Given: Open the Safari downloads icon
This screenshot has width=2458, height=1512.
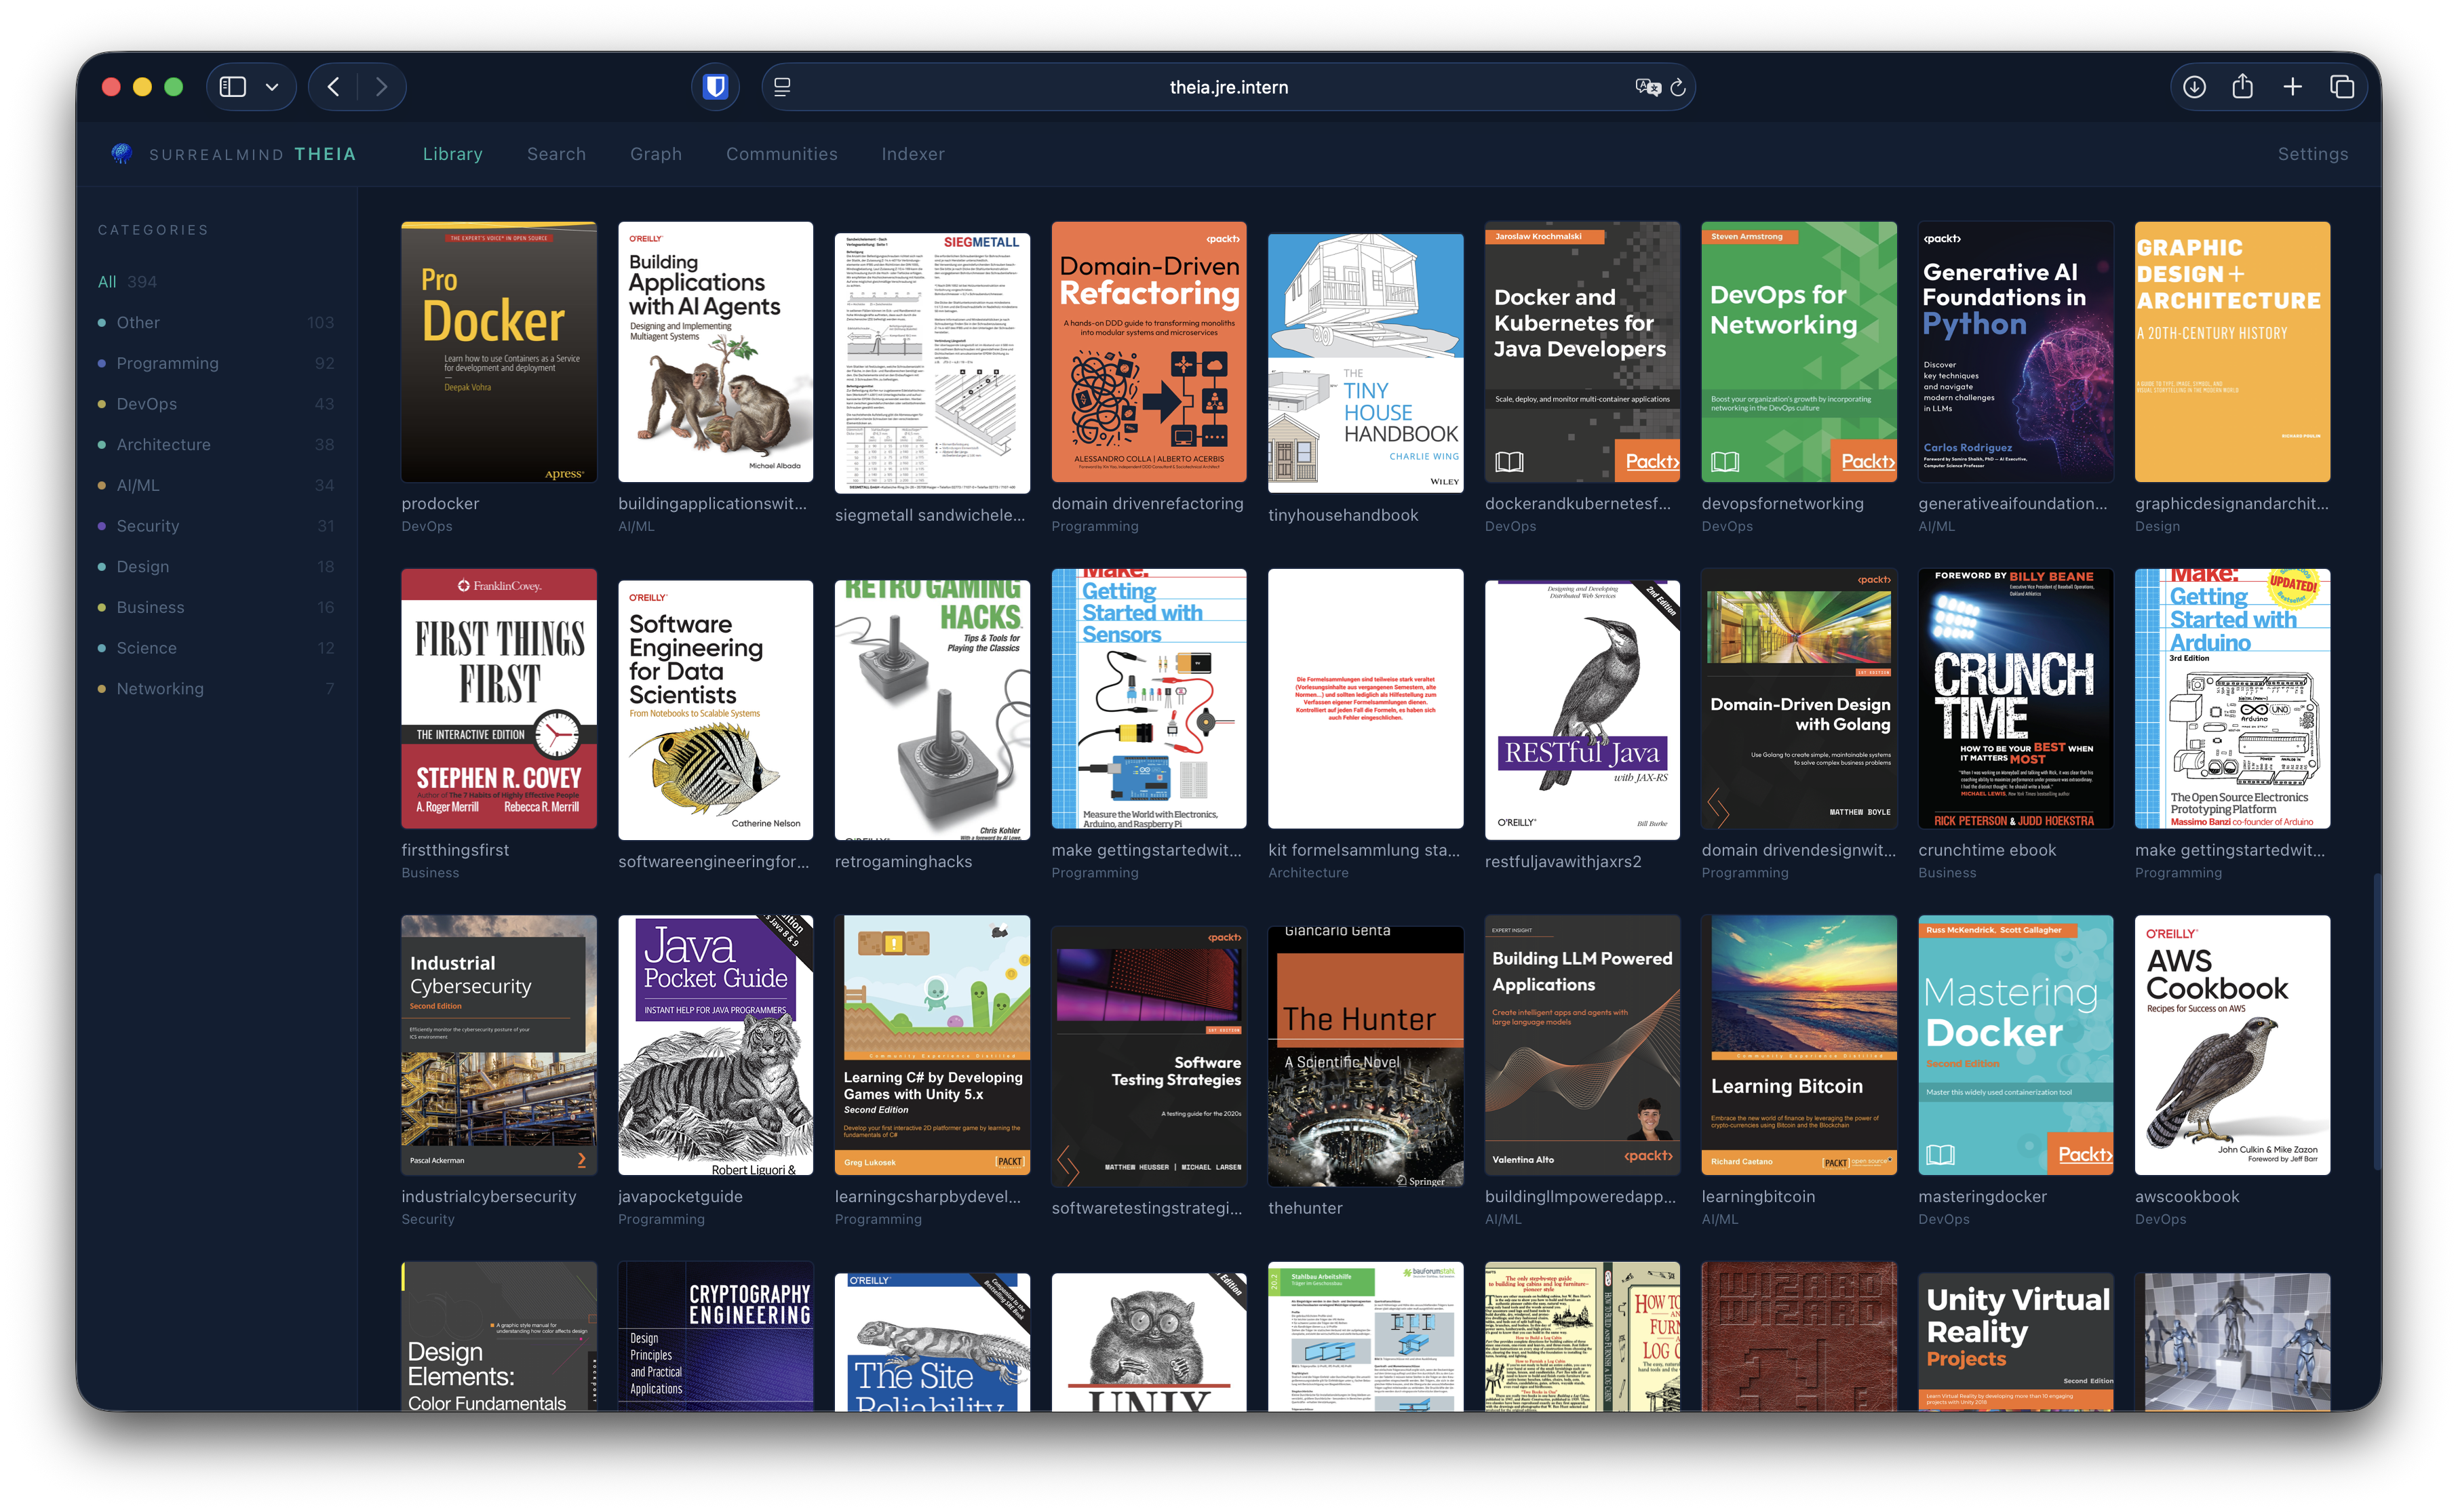Looking at the screenshot, I should click(2194, 87).
